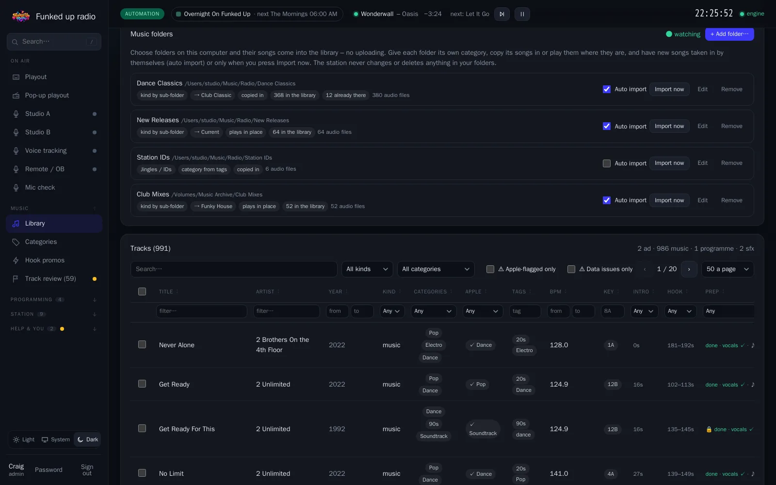Disable Auto import for Dance Classics
The height and width of the screenshot is (485, 776).
(607, 89)
